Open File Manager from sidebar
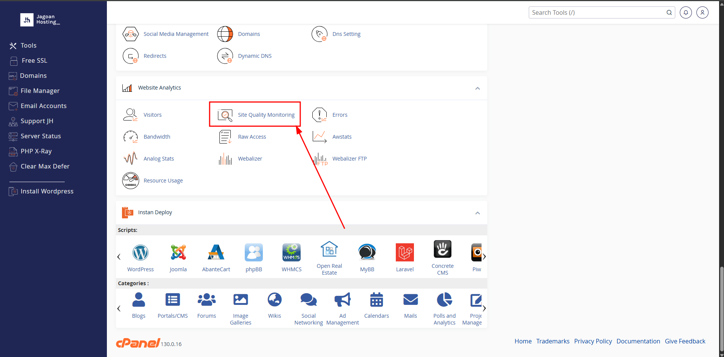 [40, 91]
